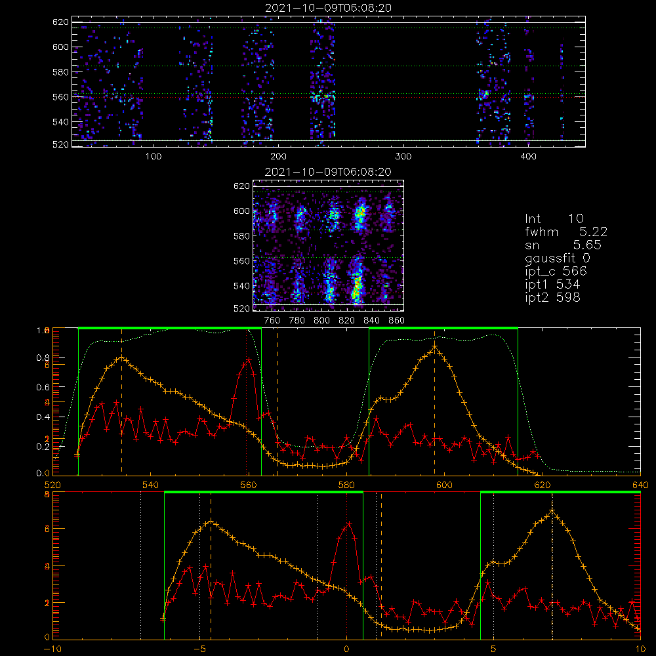Click x-axis label 300 on top spectrogram

[x=403, y=157]
